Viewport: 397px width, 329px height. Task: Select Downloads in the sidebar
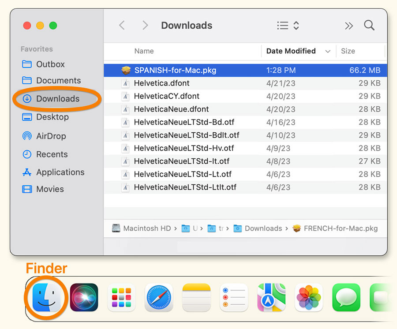(x=57, y=99)
